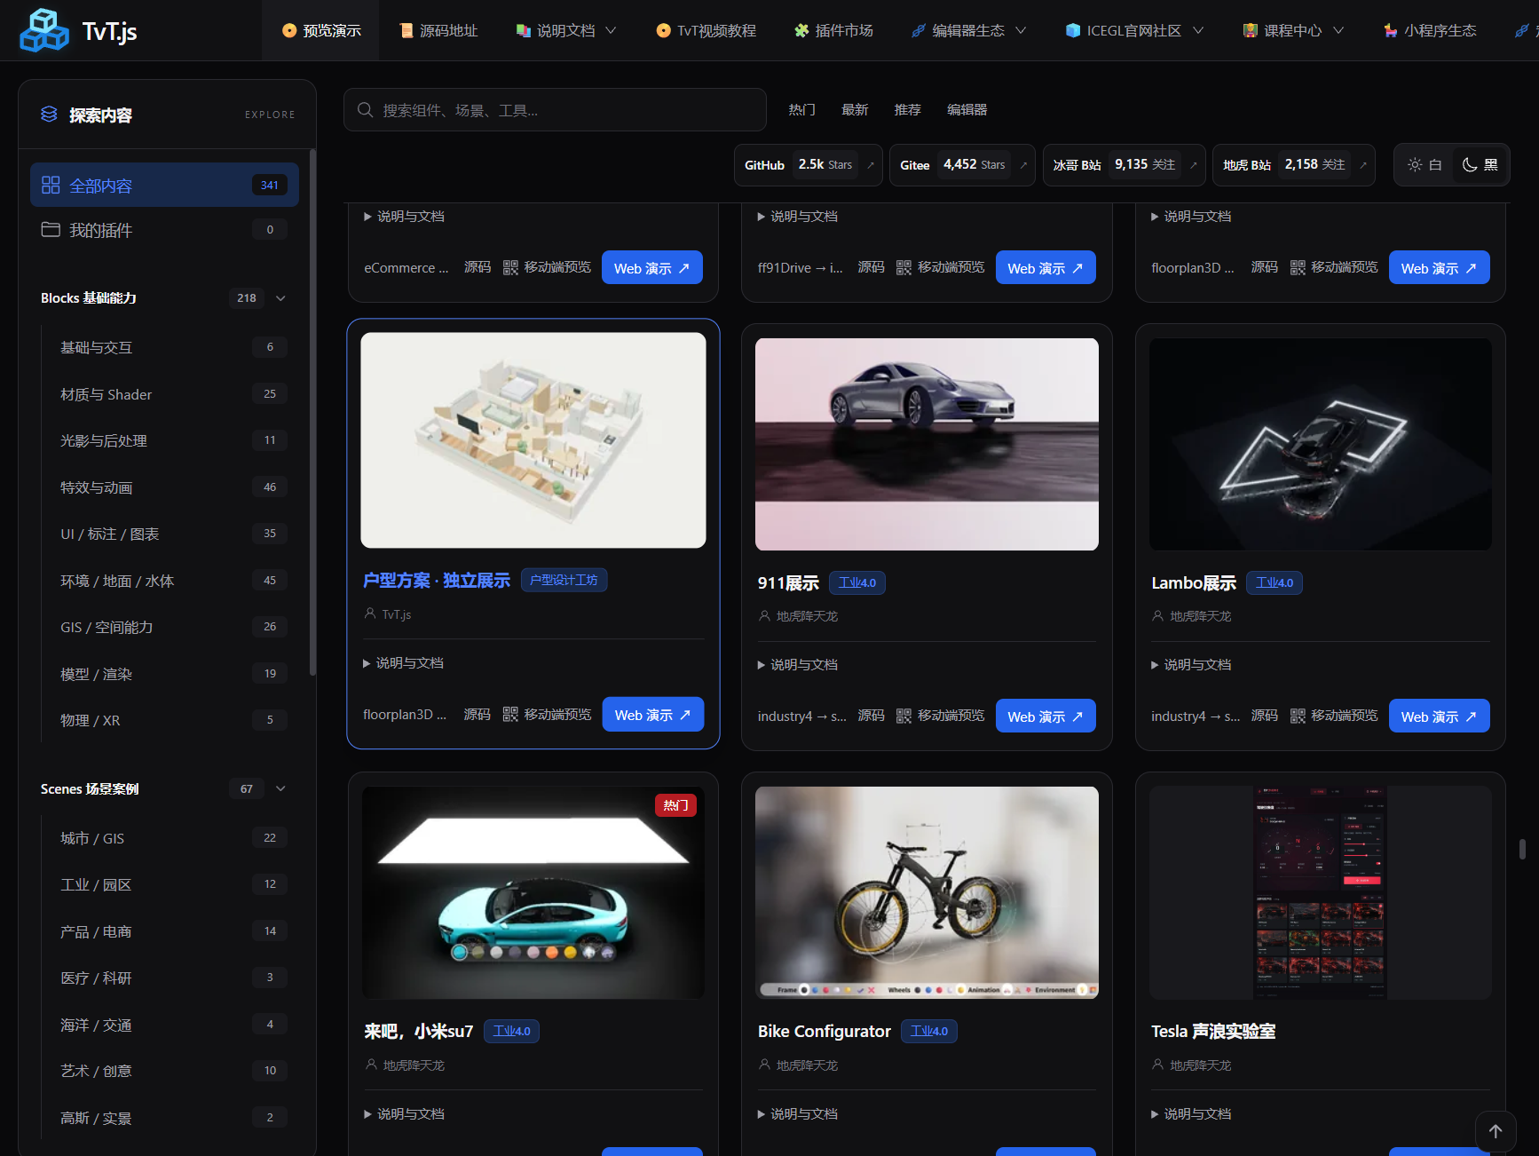
Task: Open the 小米su7 car thumbnail
Action: (533, 892)
